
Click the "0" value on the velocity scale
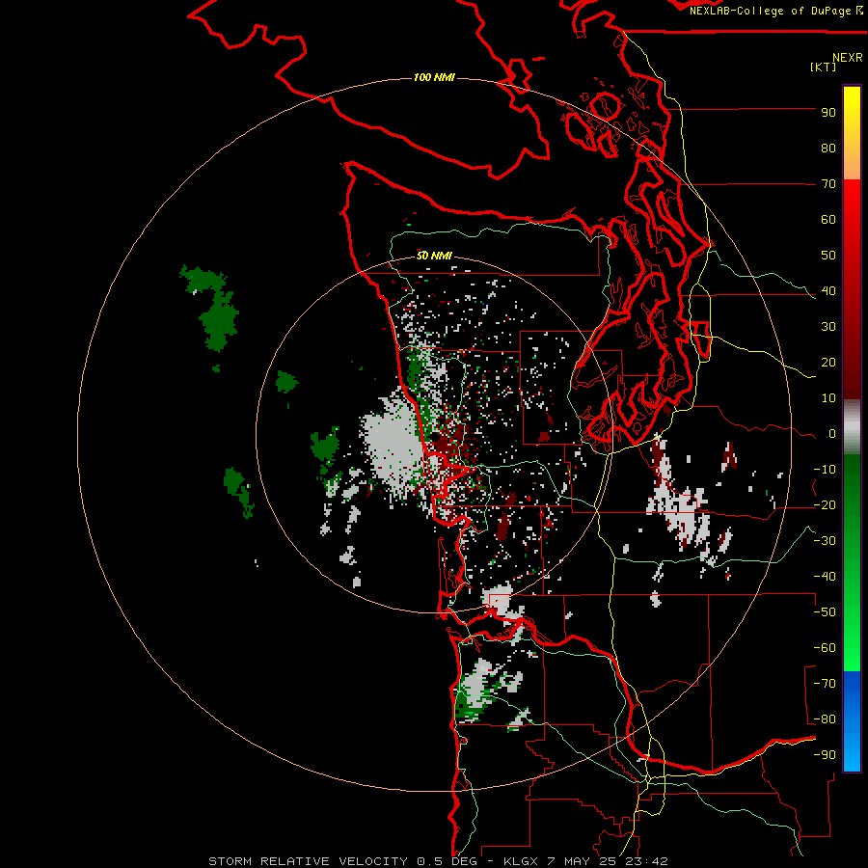(x=832, y=433)
